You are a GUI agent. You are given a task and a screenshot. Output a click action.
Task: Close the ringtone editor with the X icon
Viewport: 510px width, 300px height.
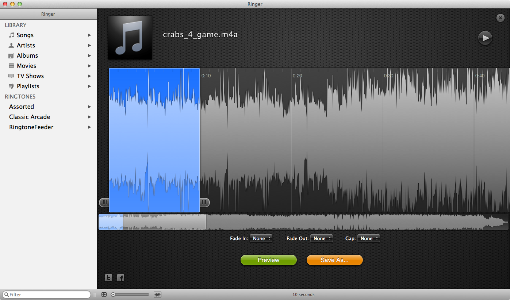(x=500, y=18)
